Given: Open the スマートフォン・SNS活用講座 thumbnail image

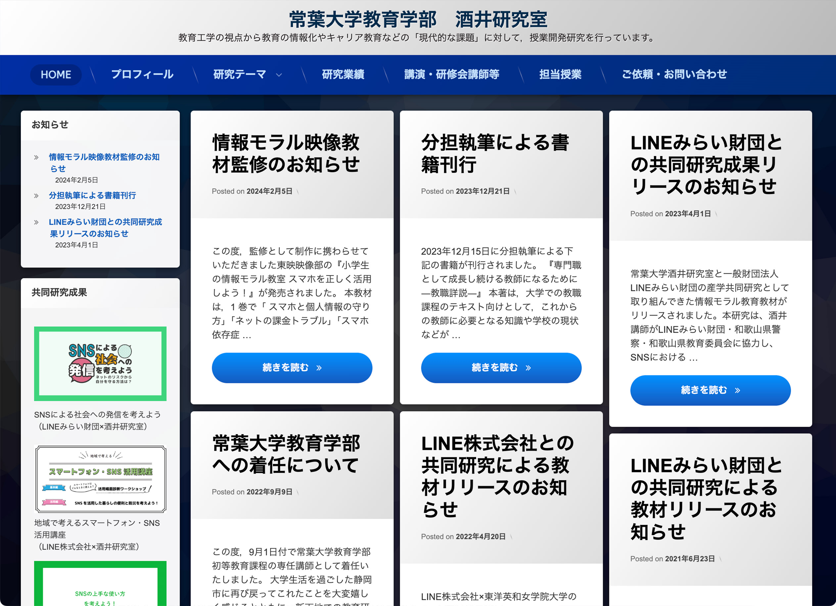Looking at the screenshot, I should coord(100,479).
